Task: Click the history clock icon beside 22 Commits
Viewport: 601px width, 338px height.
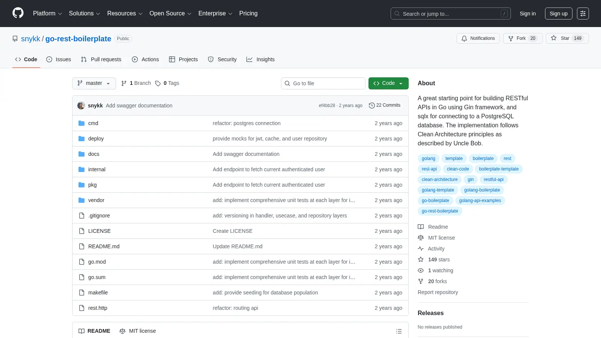Action: pos(372,106)
